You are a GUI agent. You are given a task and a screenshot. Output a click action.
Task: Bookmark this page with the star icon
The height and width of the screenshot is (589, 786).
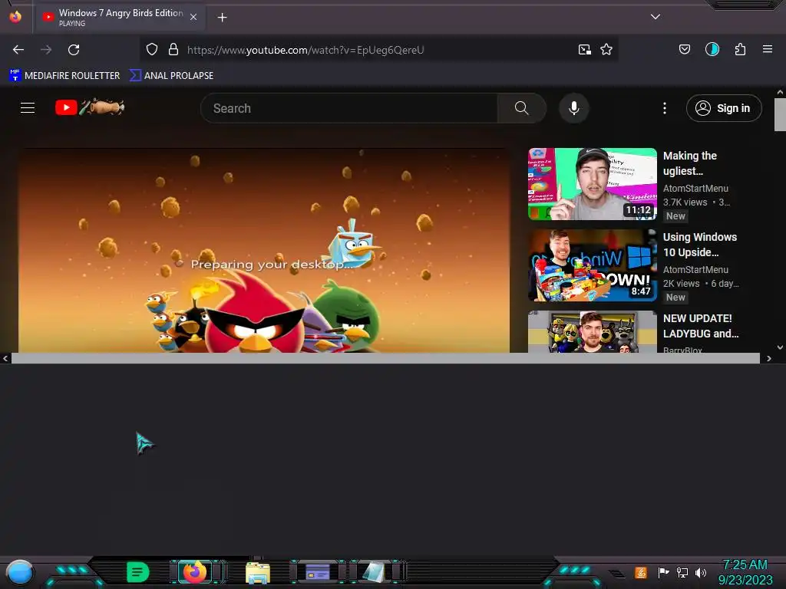(x=606, y=50)
